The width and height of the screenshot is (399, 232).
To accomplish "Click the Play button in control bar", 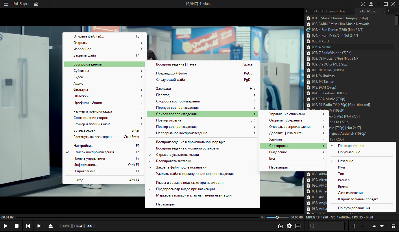I will point(5,226).
